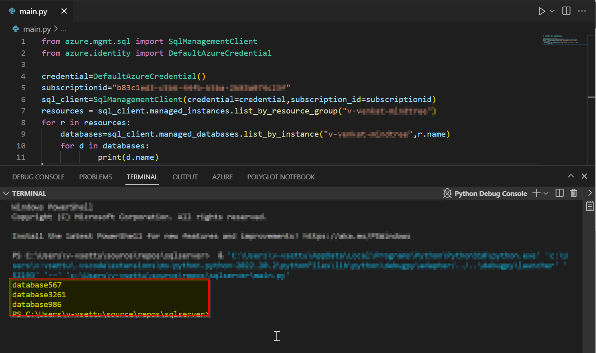The image size is (596, 353).
Task: Split the terminal pane
Action: tap(560, 193)
